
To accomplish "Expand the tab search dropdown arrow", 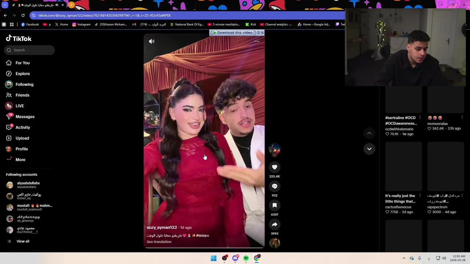I will [x=4, y=5].
